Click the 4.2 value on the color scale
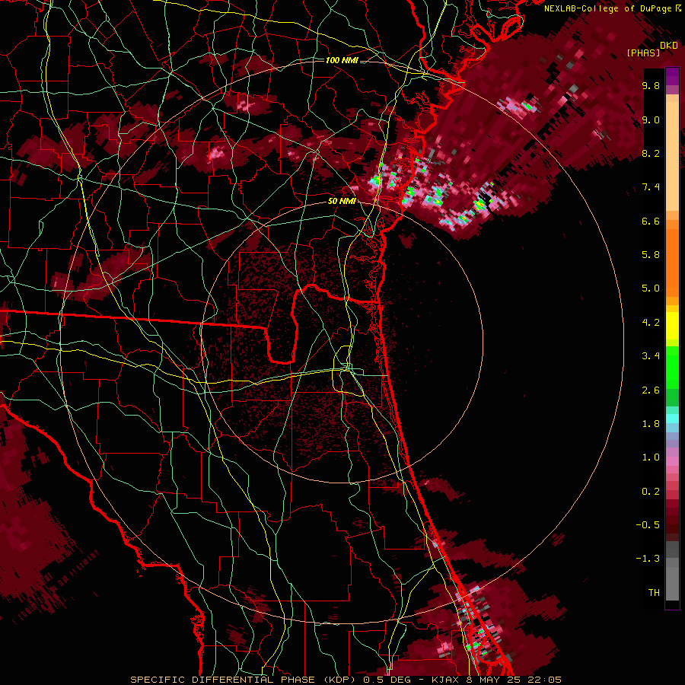 pyautogui.click(x=651, y=323)
